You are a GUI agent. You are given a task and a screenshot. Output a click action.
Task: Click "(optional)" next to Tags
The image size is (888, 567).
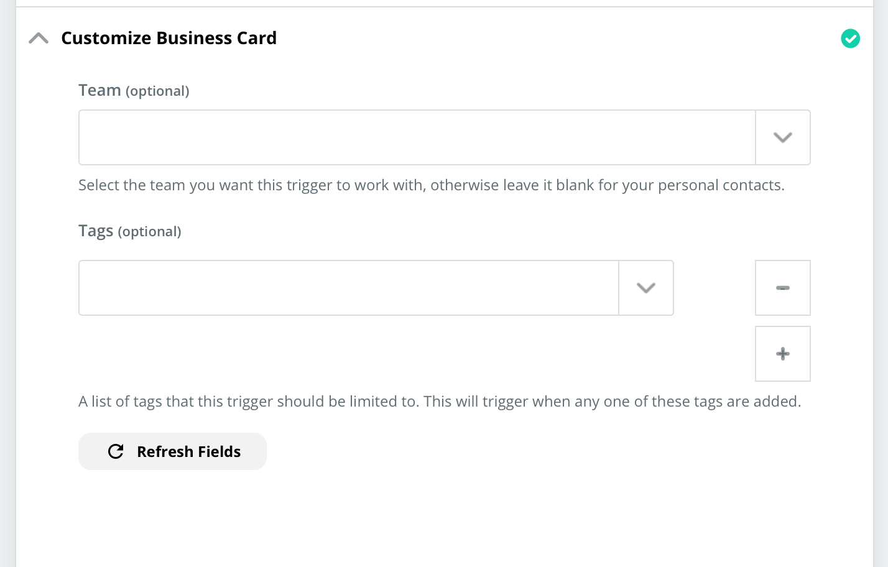(x=149, y=232)
